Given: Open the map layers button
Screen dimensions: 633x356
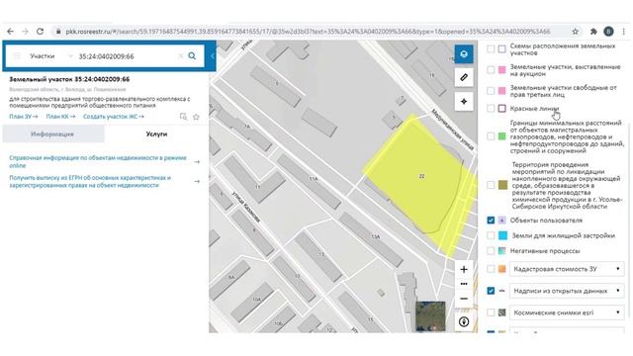Looking at the screenshot, I should click(464, 54).
